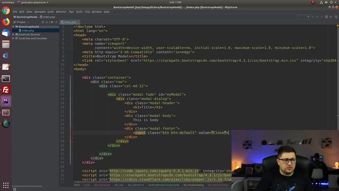
Task: Open the Files manager in dock
Action: pos(6,45)
